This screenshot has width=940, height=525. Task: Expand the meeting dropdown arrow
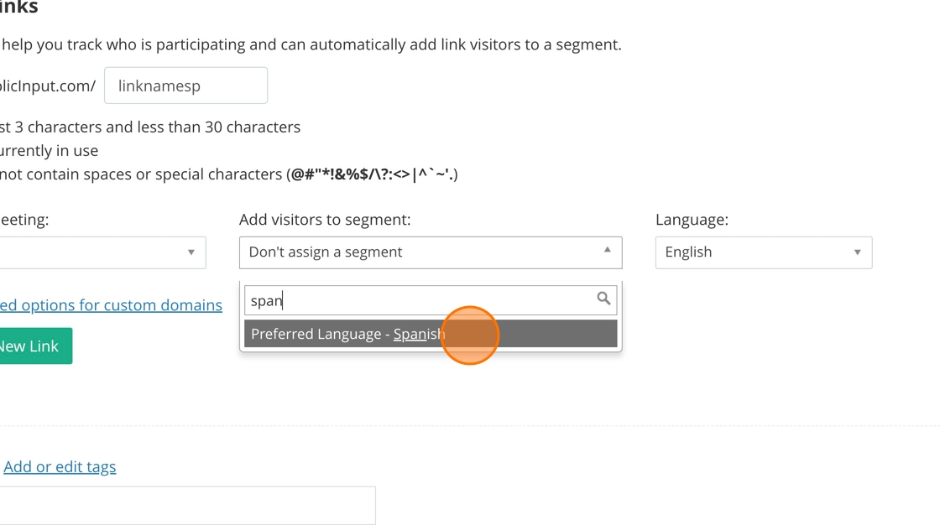[x=191, y=252]
